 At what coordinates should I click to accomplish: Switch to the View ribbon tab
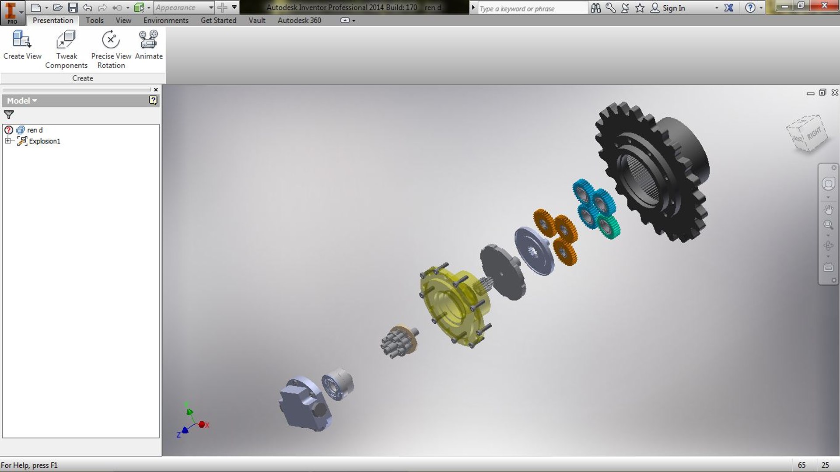point(123,20)
